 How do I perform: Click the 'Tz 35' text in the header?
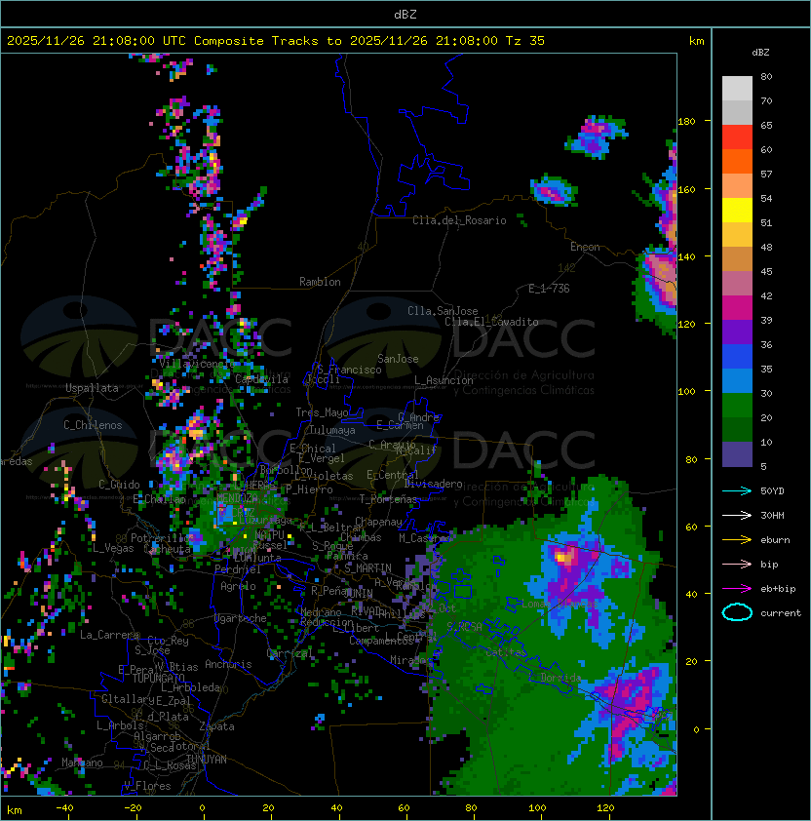click(x=525, y=41)
